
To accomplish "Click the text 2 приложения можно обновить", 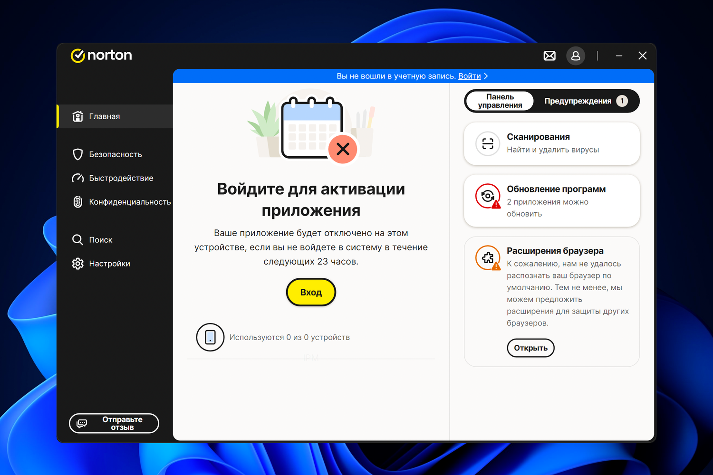I will [548, 208].
